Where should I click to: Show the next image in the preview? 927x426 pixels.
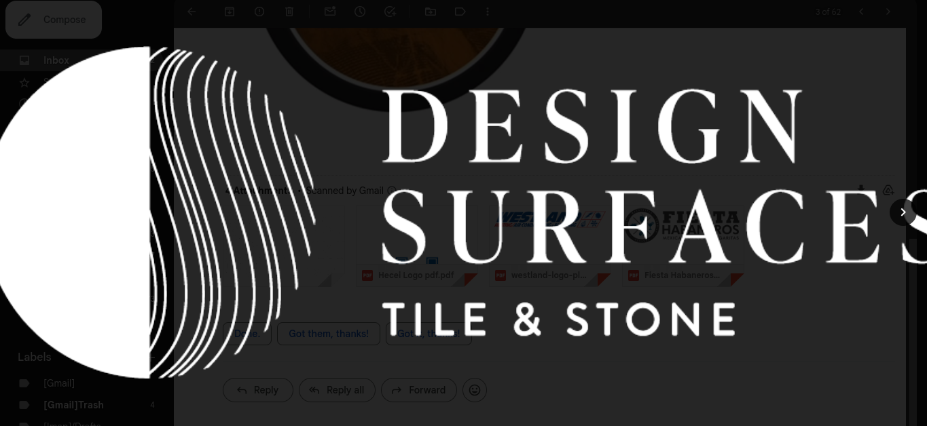[903, 212]
